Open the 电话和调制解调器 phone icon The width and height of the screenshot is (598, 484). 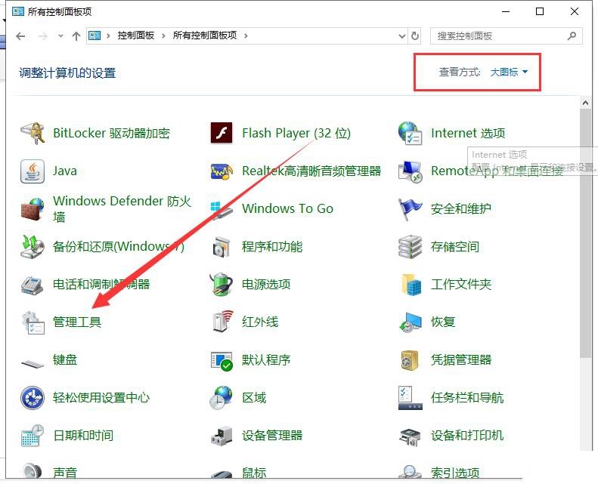pyautogui.click(x=32, y=285)
